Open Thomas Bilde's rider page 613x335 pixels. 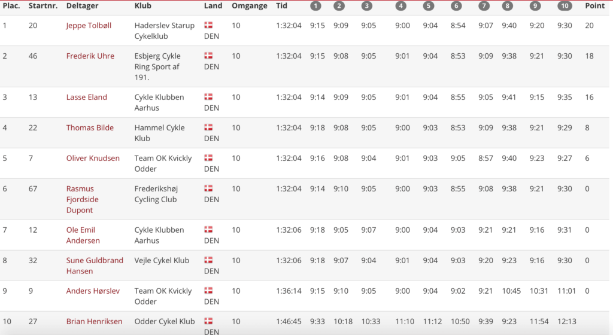[x=90, y=128]
